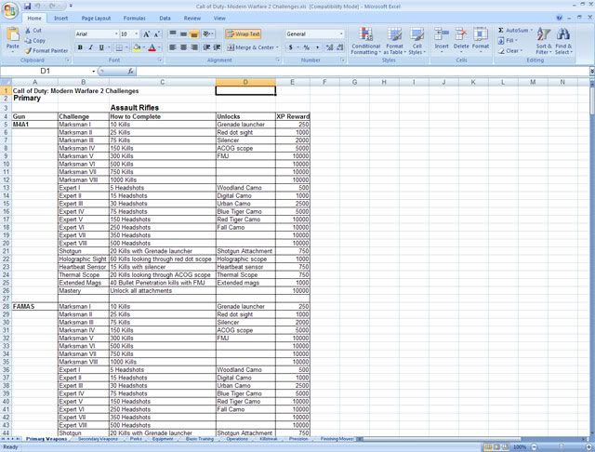
Task: Toggle Top Align
Action: pyautogui.click(x=173, y=34)
